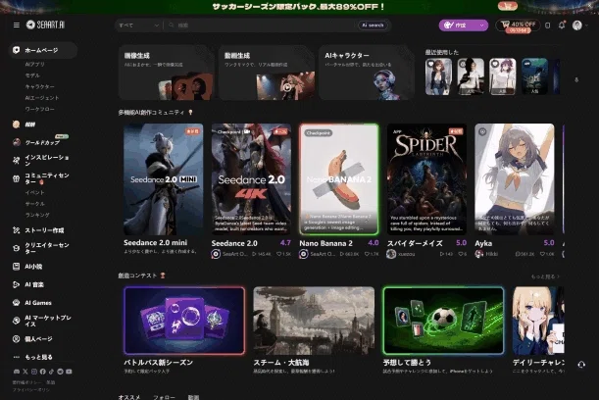This screenshot has width=599, height=400.
Task: Open the X (Twitter) social icon
Action: click(25, 372)
